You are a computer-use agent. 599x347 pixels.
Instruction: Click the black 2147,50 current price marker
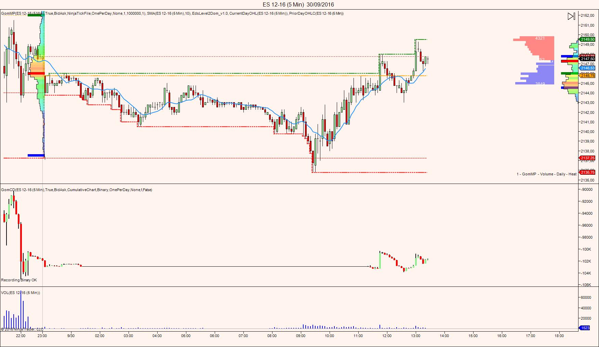(x=588, y=59)
